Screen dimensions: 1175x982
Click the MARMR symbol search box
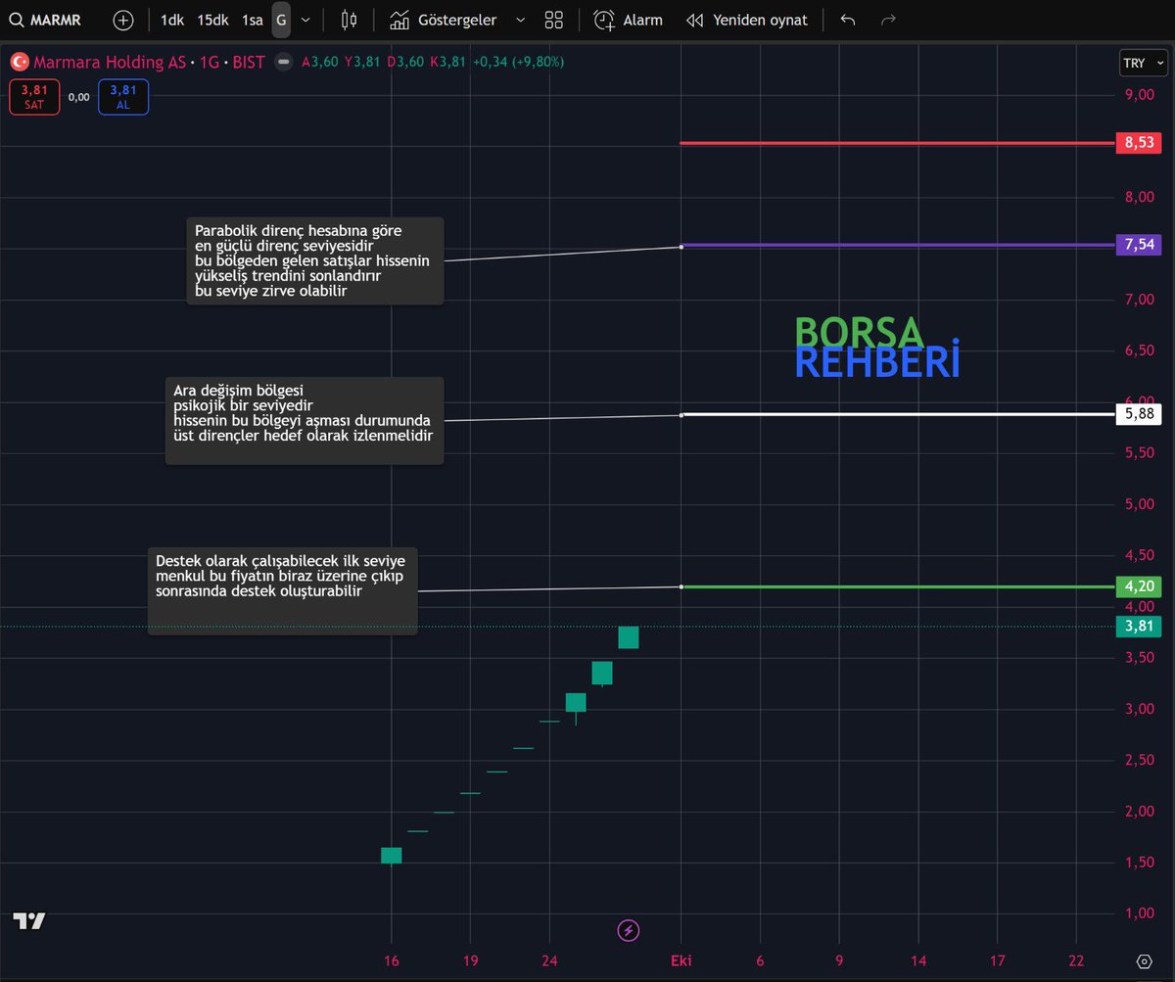pos(47,20)
